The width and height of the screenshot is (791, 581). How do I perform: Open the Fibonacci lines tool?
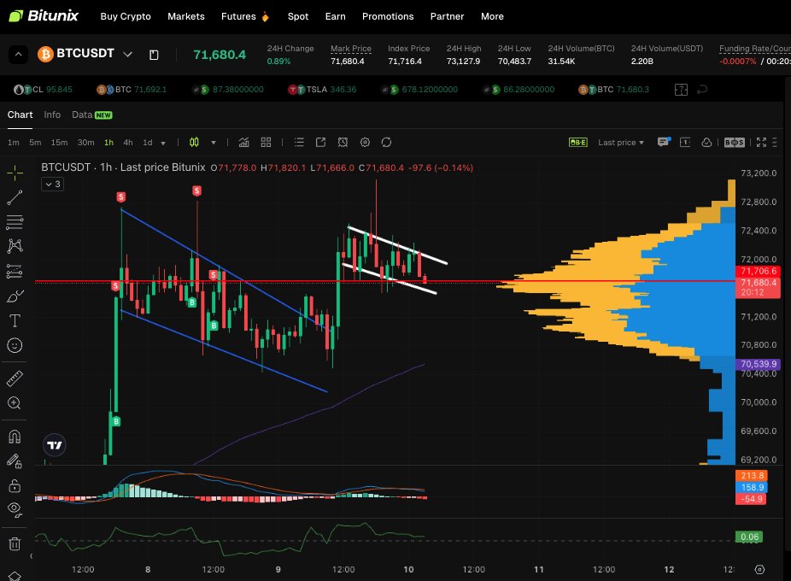15,222
